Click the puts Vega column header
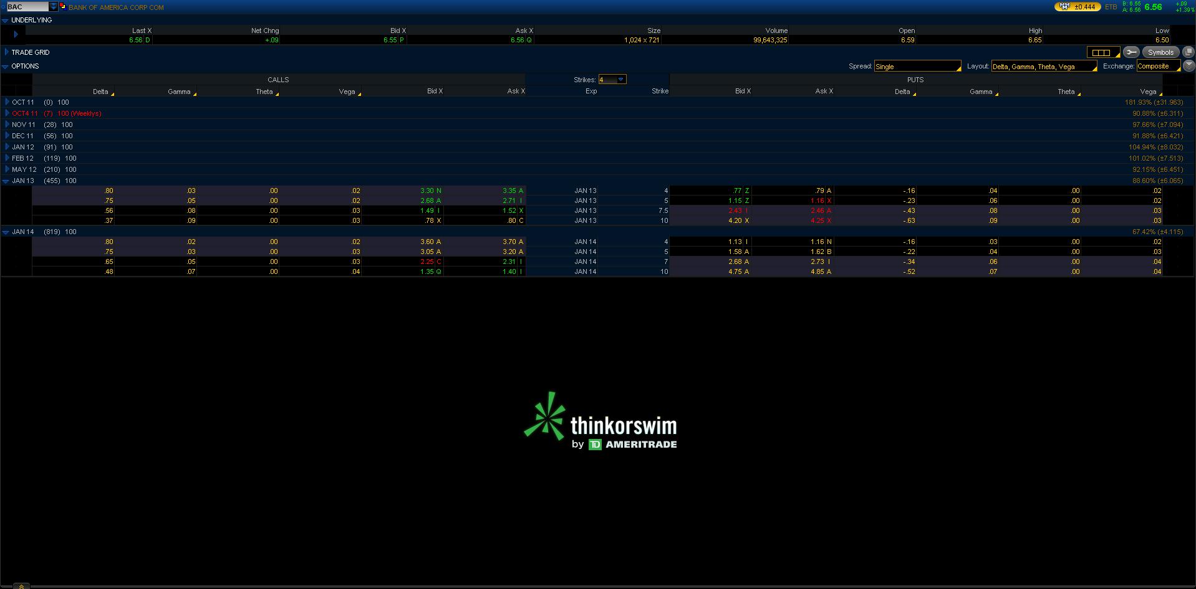This screenshot has height=589, width=1196. pyautogui.click(x=1148, y=92)
